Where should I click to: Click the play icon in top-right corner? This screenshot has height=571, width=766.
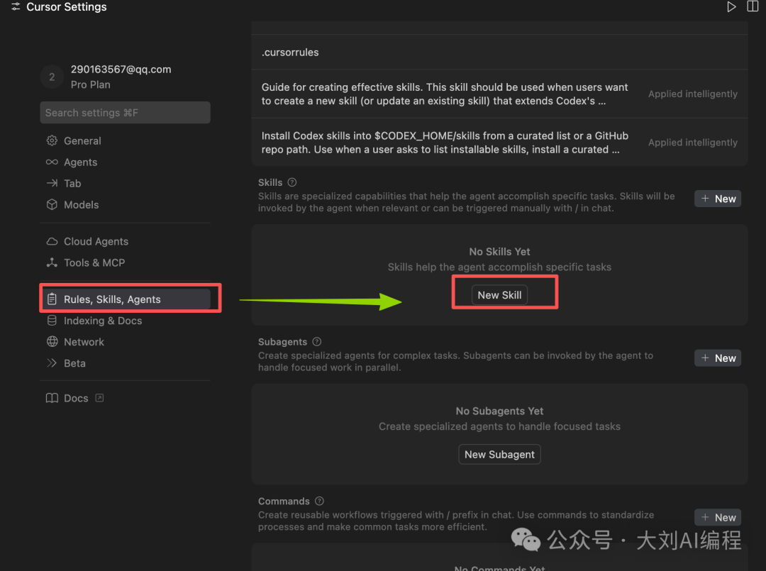click(x=731, y=7)
